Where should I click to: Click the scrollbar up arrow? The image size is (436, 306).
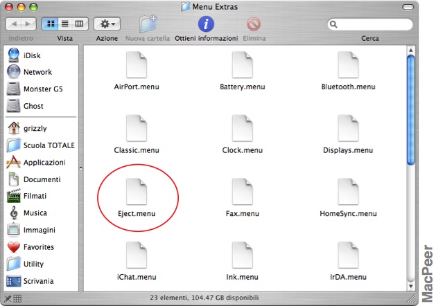point(410,51)
